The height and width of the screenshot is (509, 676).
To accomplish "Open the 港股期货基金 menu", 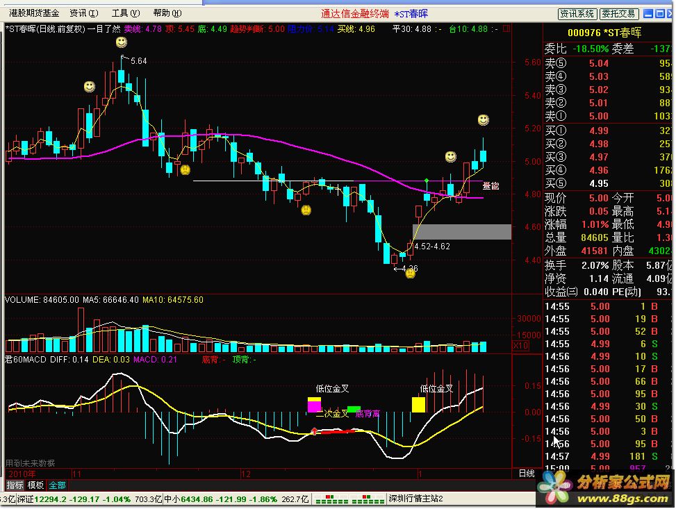I will click(x=34, y=13).
